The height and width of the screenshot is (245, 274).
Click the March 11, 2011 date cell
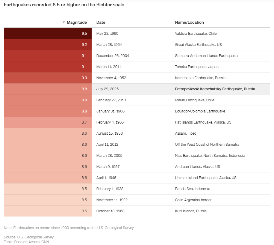tap(109, 67)
